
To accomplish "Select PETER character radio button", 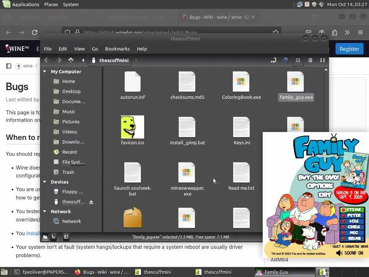I will [343, 216].
